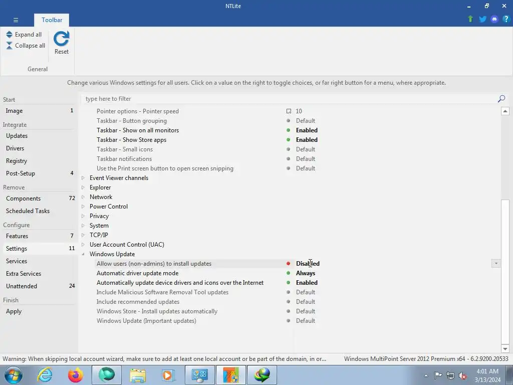Open the Discord icon
The image size is (513, 385).
click(x=494, y=19)
